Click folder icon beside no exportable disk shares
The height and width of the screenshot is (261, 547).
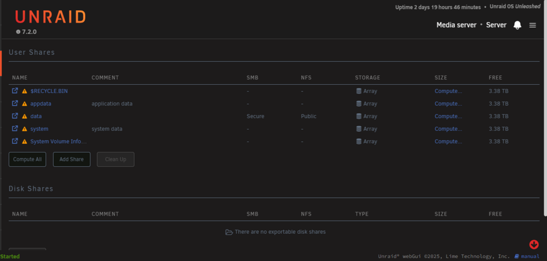[229, 232]
